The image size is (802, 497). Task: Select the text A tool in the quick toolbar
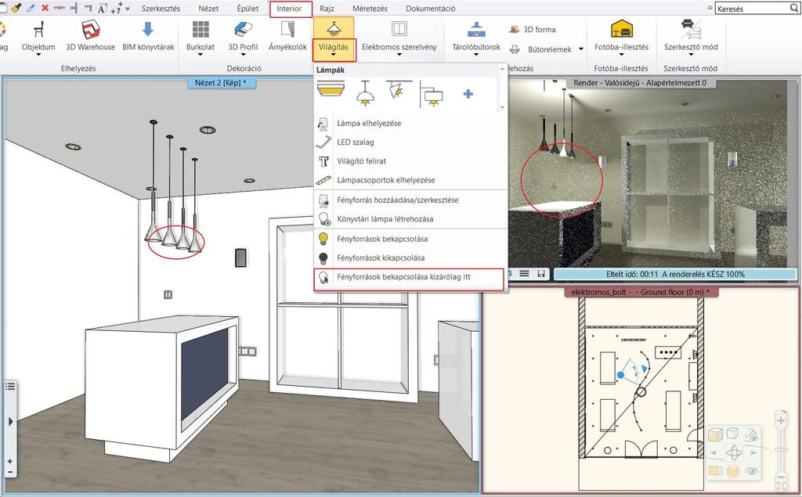[102, 9]
